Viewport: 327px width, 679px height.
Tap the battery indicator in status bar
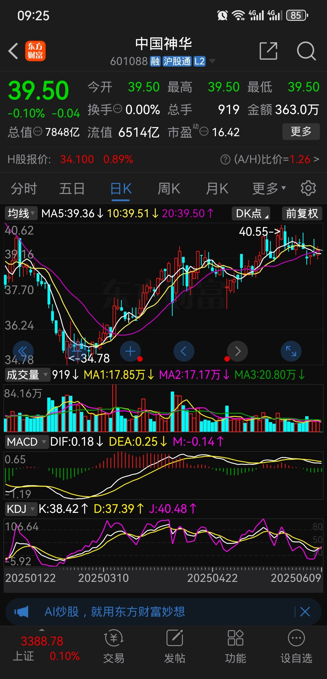(297, 15)
